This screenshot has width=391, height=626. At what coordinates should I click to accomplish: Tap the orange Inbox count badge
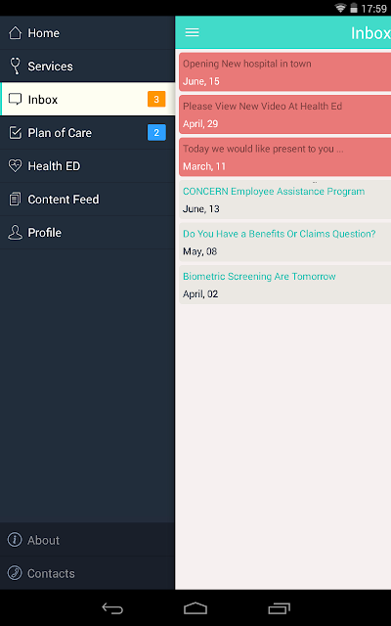click(156, 100)
